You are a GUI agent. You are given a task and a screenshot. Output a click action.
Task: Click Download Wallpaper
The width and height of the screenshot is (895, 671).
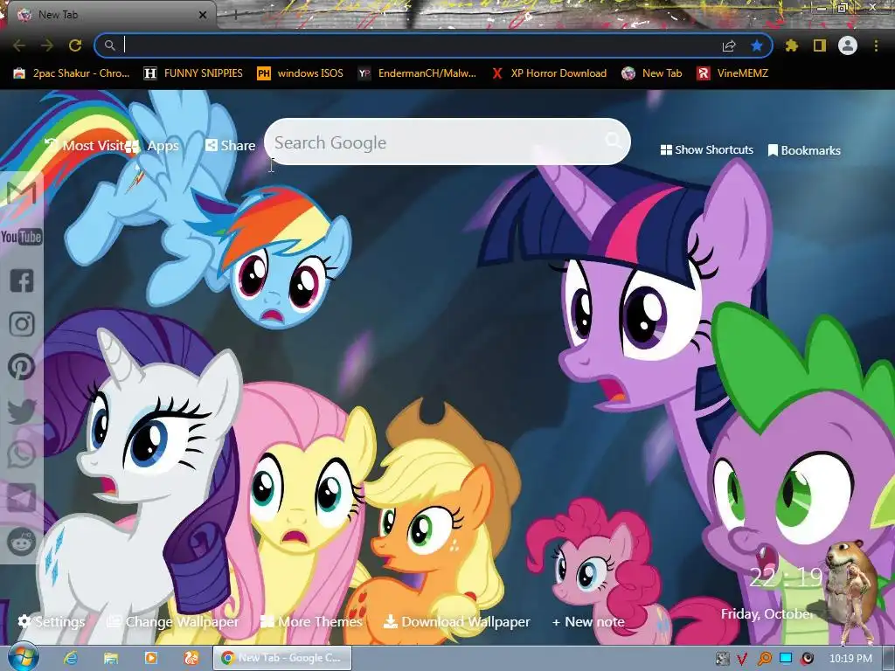point(457,621)
